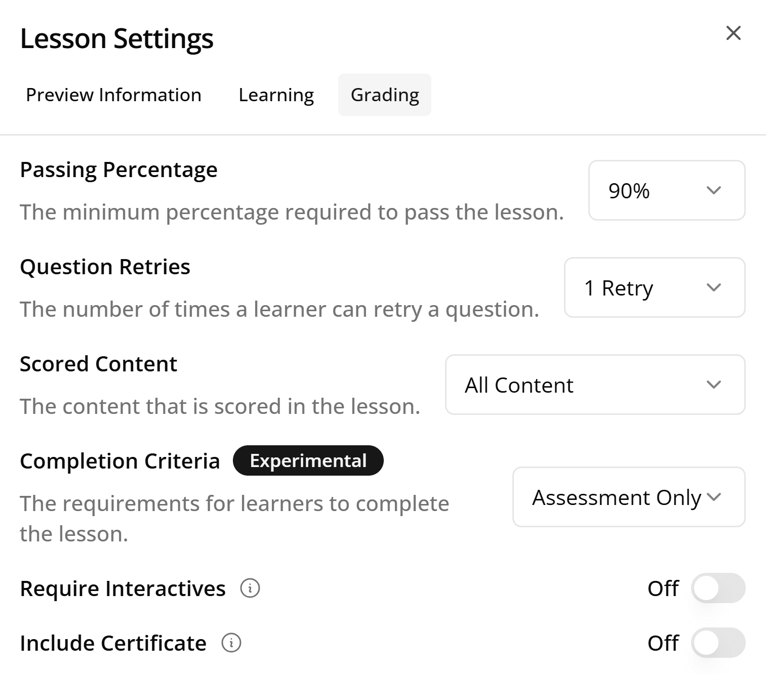766x674 pixels.
Task: Click the Scored Content heading
Action: [x=98, y=364]
